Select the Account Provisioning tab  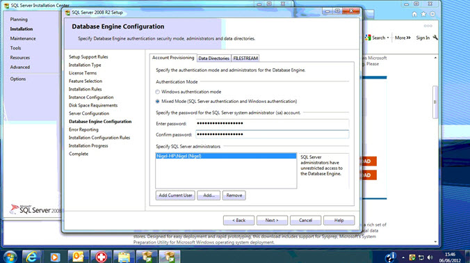pyautogui.click(x=173, y=58)
